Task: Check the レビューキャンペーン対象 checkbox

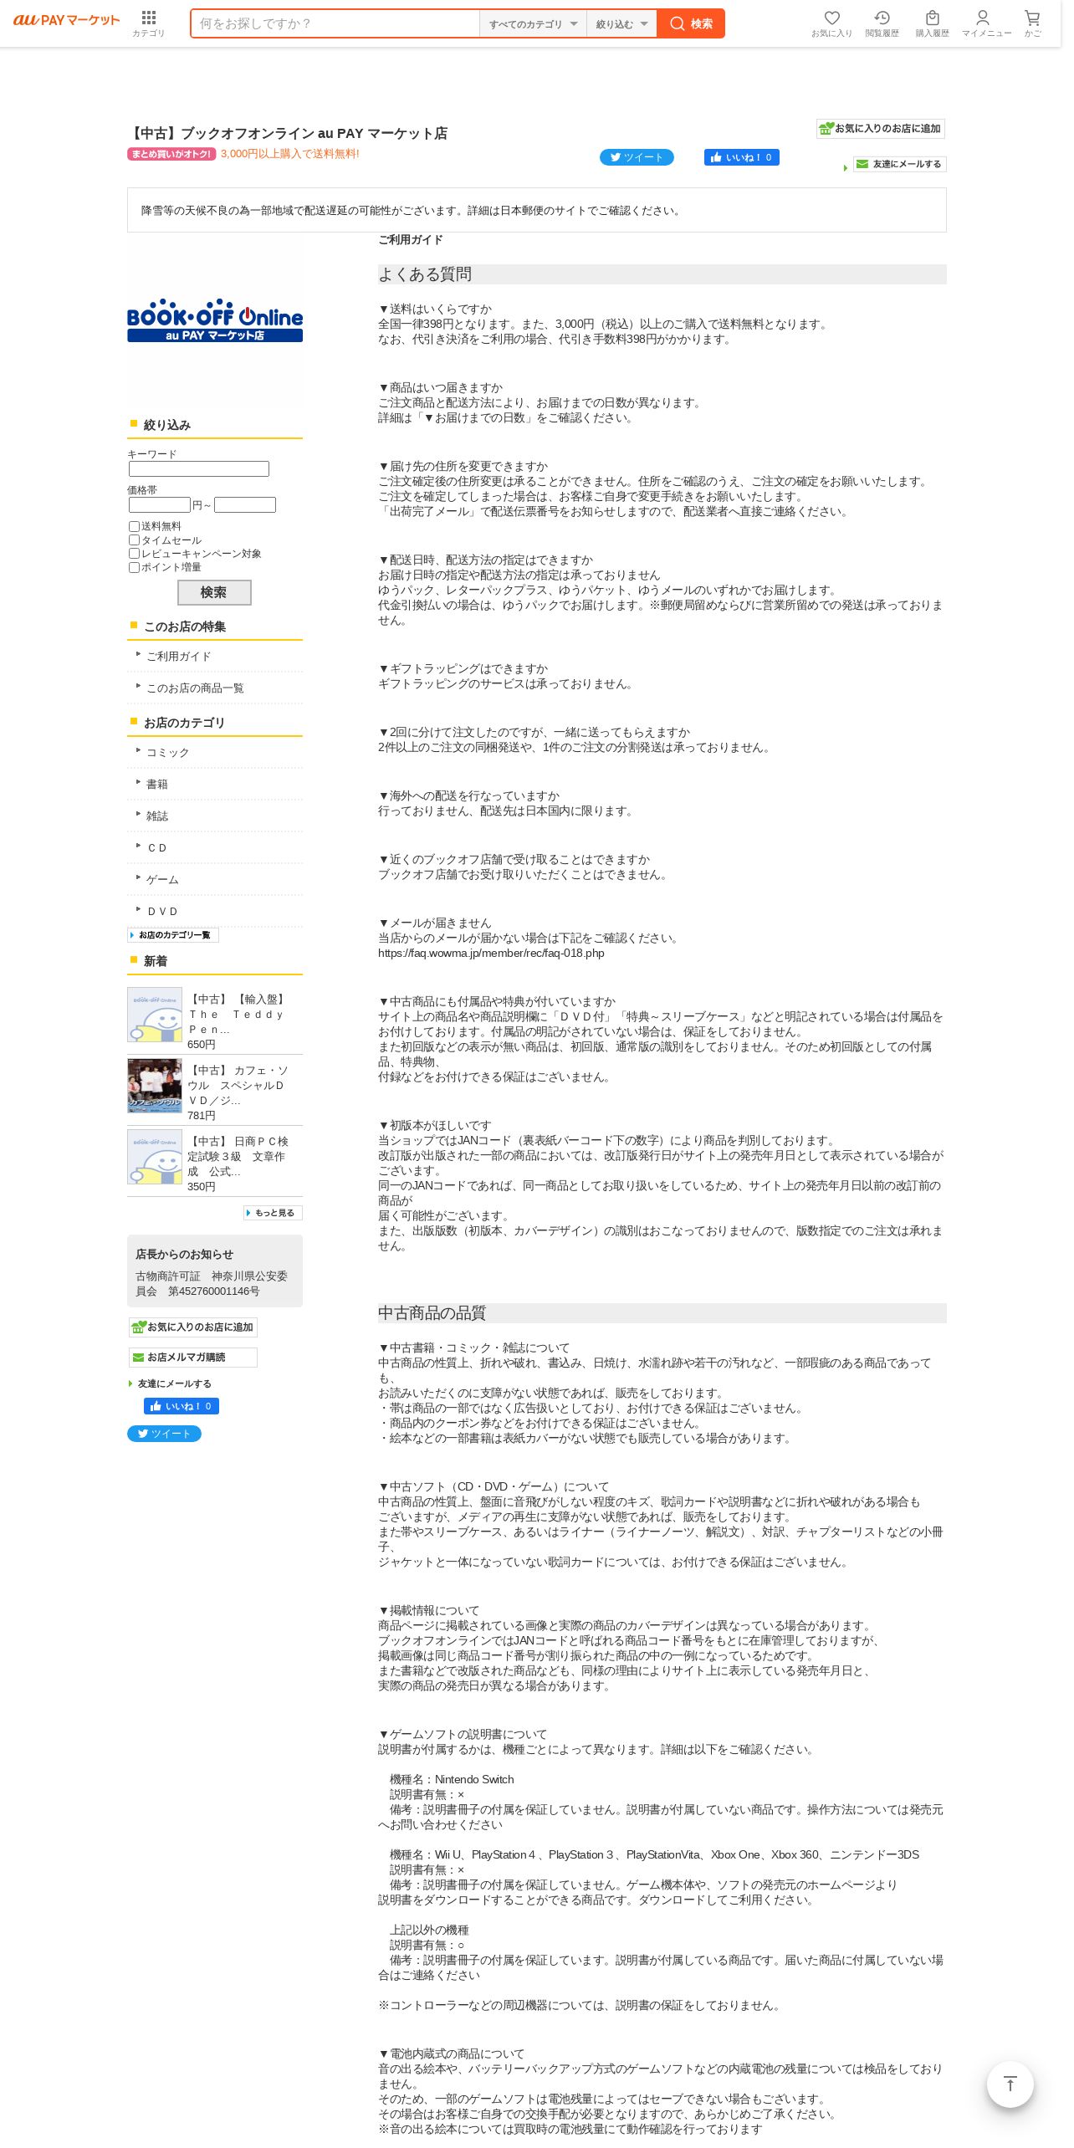Action: [x=134, y=554]
